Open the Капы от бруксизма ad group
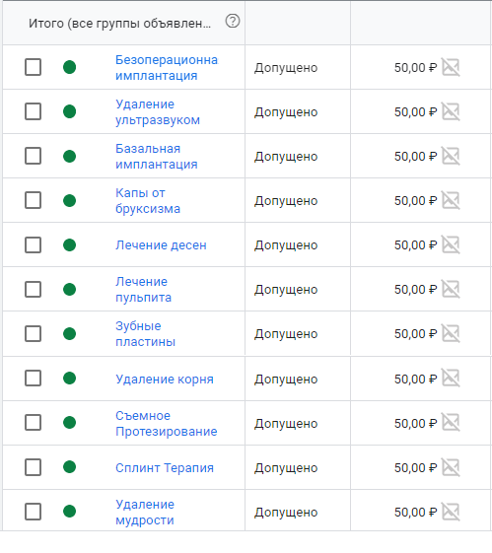 (148, 201)
